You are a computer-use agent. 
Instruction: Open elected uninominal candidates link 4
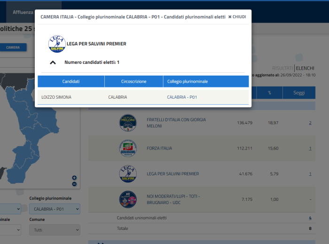pos(310,218)
